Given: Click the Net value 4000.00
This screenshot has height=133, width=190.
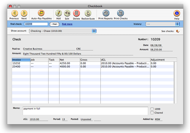Looking at the screenshot, I should [65, 66].
